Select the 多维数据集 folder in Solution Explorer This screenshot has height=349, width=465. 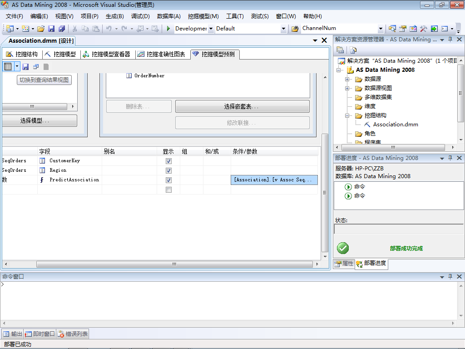pyautogui.click(x=378, y=97)
